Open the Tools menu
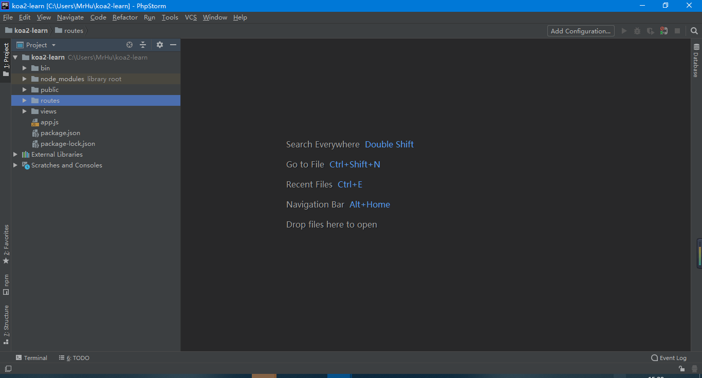Screen dimensions: 702x378 pyautogui.click(x=170, y=17)
